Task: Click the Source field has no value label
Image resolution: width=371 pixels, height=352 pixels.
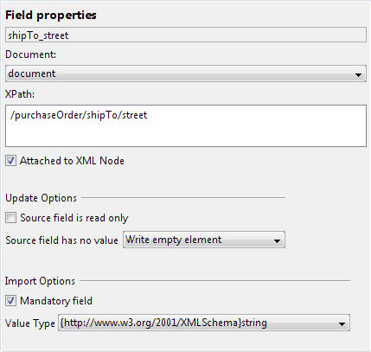Action: 61,240
